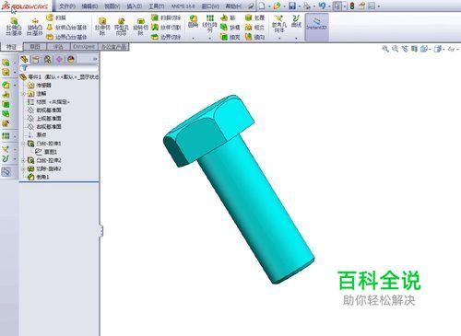Open the PropertyManager tab
461x336 pixels.
coord(36,59)
